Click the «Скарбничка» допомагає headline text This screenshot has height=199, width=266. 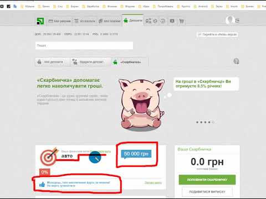[x=70, y=83]
